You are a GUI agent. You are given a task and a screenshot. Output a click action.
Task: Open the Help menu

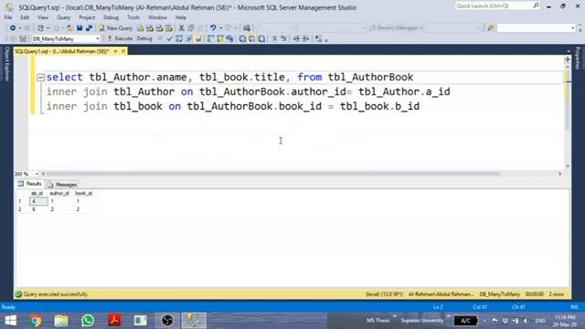coord(181,17)
